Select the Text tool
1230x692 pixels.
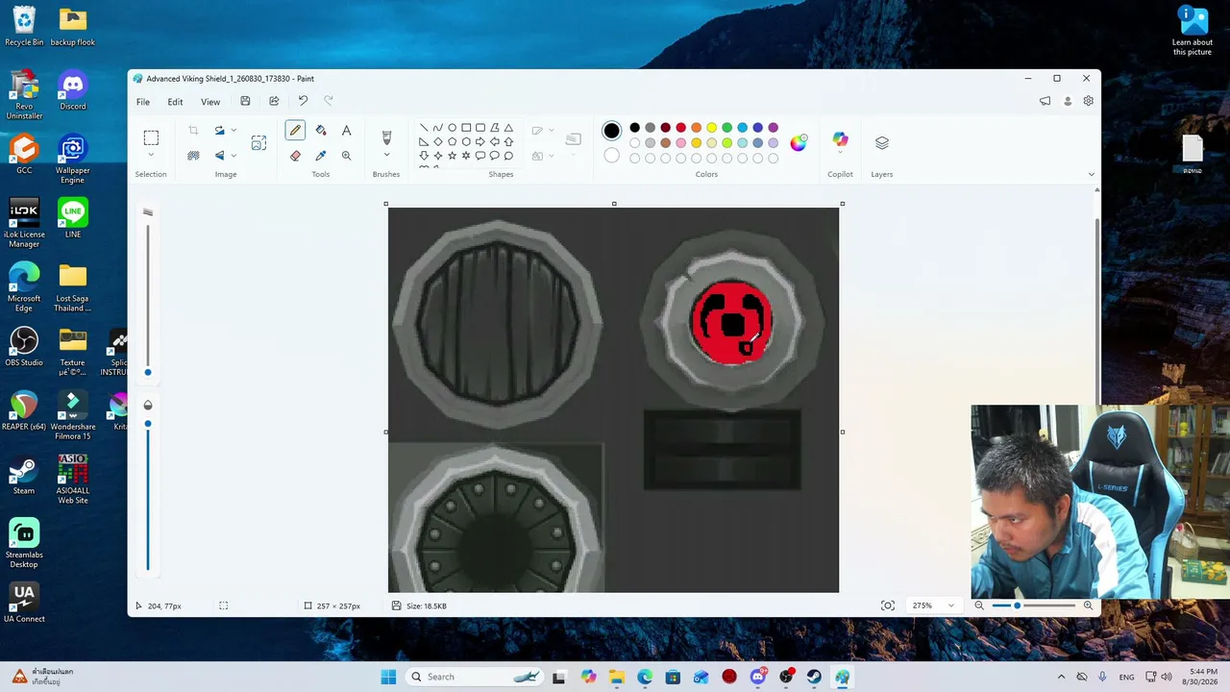[x=346, y=131]
